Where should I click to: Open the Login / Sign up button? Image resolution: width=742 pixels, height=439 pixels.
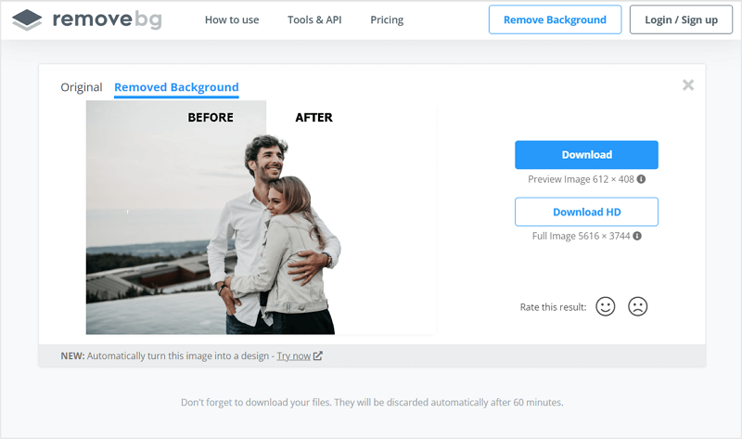pyautogui.click(x=681, y=19)
